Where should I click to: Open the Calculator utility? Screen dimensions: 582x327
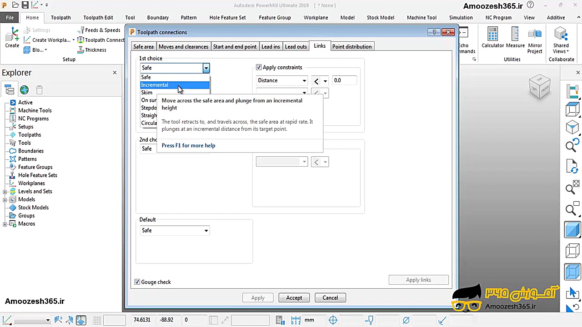pos(493,37)
